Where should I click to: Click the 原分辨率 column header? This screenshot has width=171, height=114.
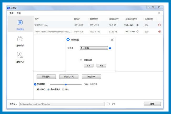[x=94, y=19]
